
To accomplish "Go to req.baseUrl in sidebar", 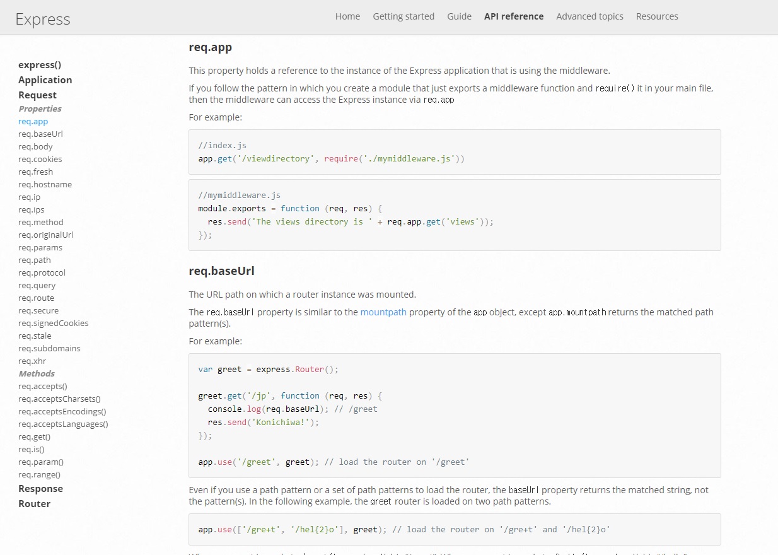I will coord(40,134).
